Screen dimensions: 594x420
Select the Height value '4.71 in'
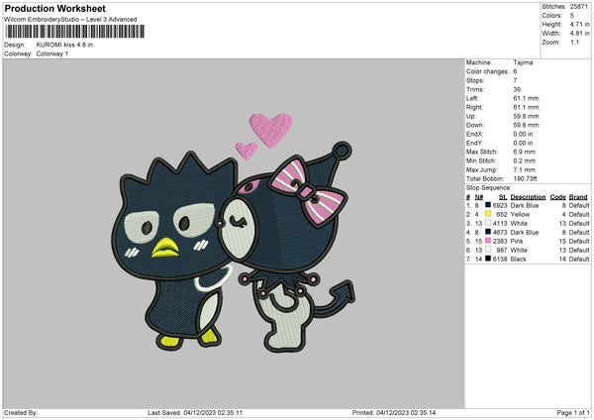tap(579, 24)
